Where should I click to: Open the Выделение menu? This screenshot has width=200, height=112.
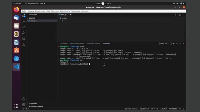click(x=40, y=11)
